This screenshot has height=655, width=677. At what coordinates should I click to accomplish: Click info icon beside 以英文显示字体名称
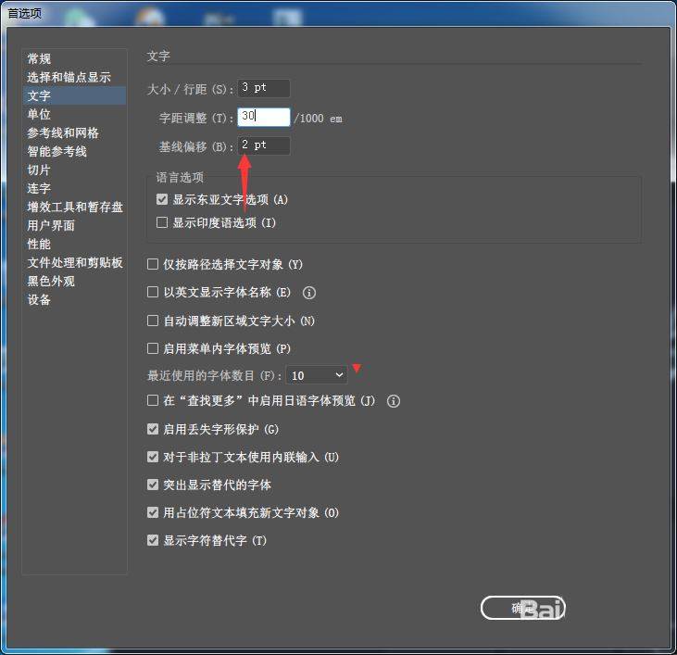point(309,293)
